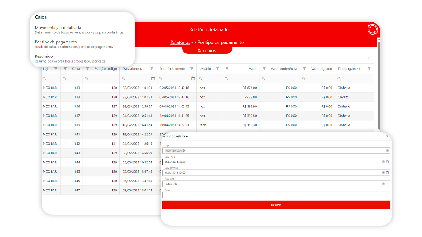Expand the Tipo data dropdown arrow
The height and width of the screenshot is (237, 422).
(387, 184)
